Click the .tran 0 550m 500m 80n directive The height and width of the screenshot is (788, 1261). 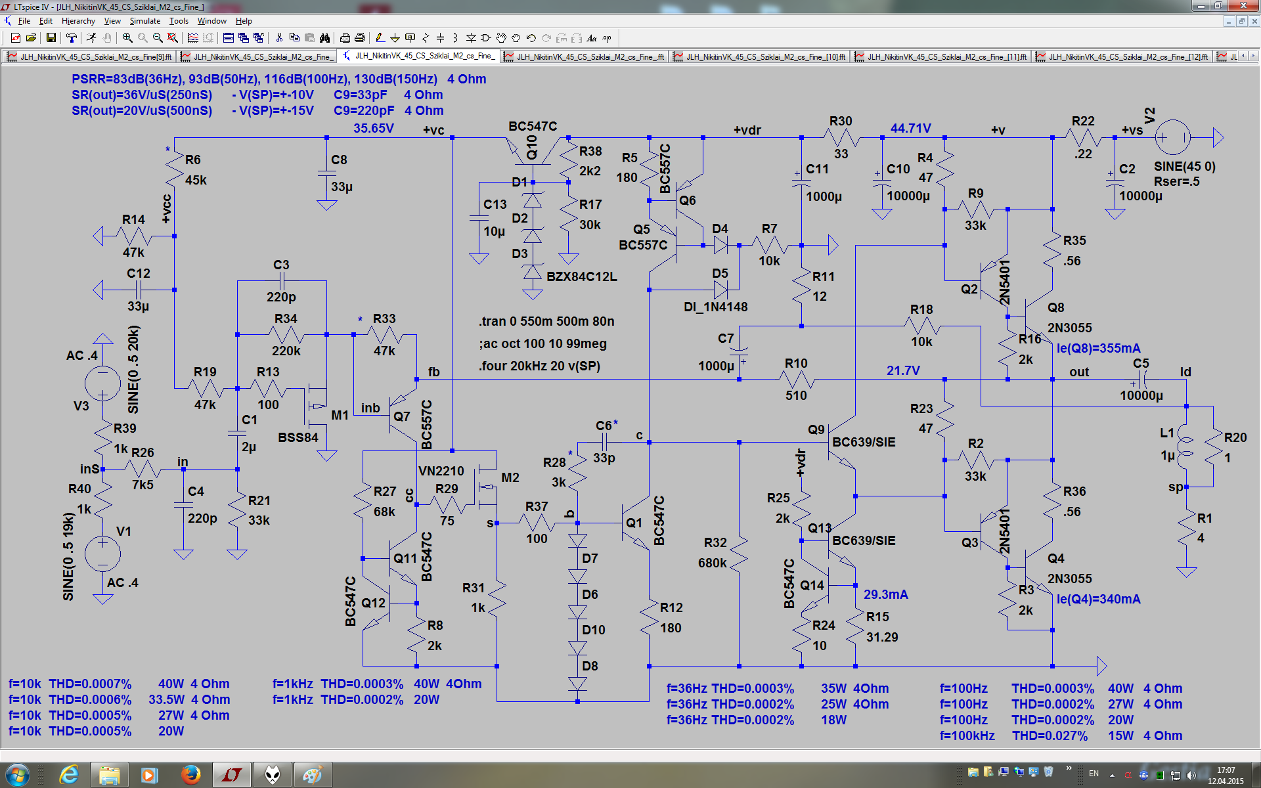point(546,321)
